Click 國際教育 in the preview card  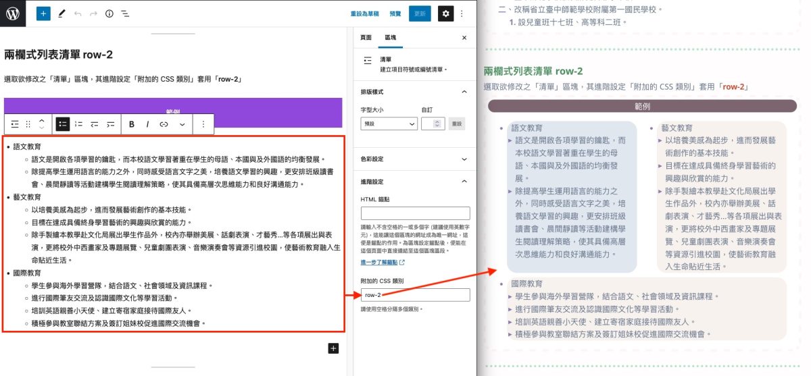click(x=528, y=284)
